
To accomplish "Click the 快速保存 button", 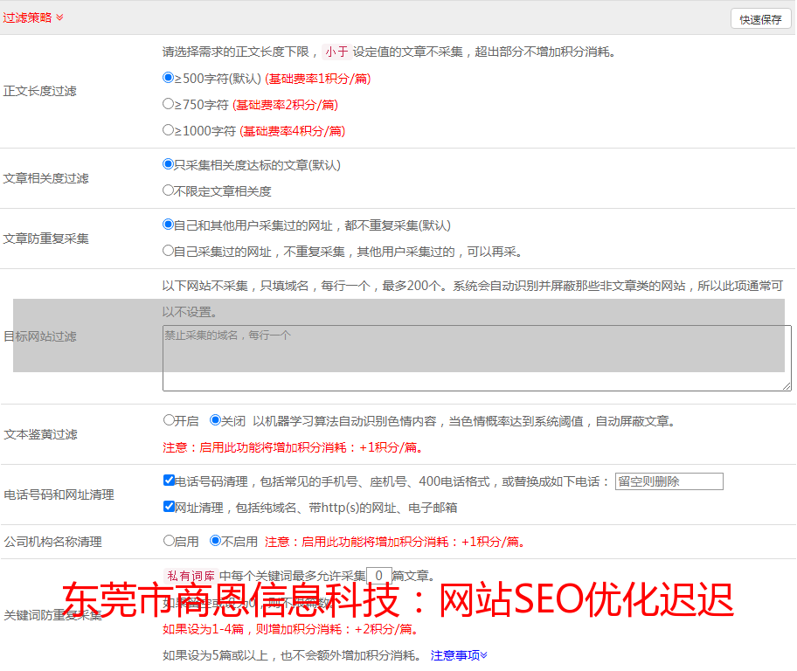I will click(x=759, y=19).
